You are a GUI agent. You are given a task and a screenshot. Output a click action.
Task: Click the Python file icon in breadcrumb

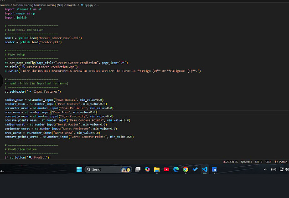pos(82,5)
